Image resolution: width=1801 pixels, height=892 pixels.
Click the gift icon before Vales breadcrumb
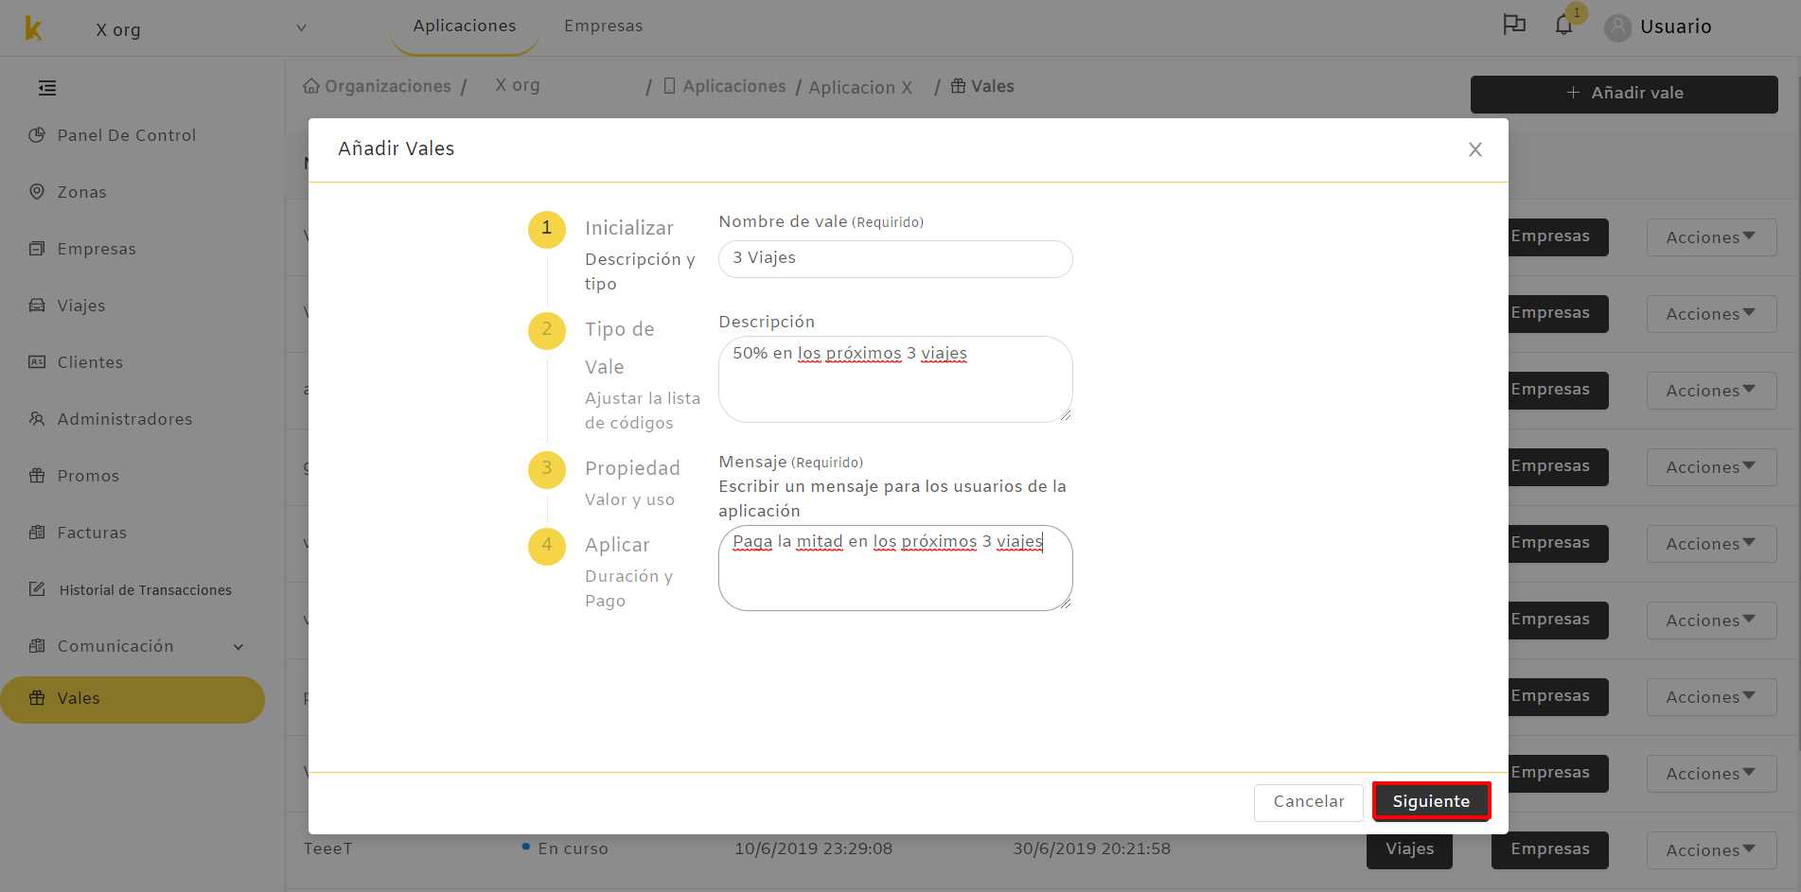click(x=958, y=86)
